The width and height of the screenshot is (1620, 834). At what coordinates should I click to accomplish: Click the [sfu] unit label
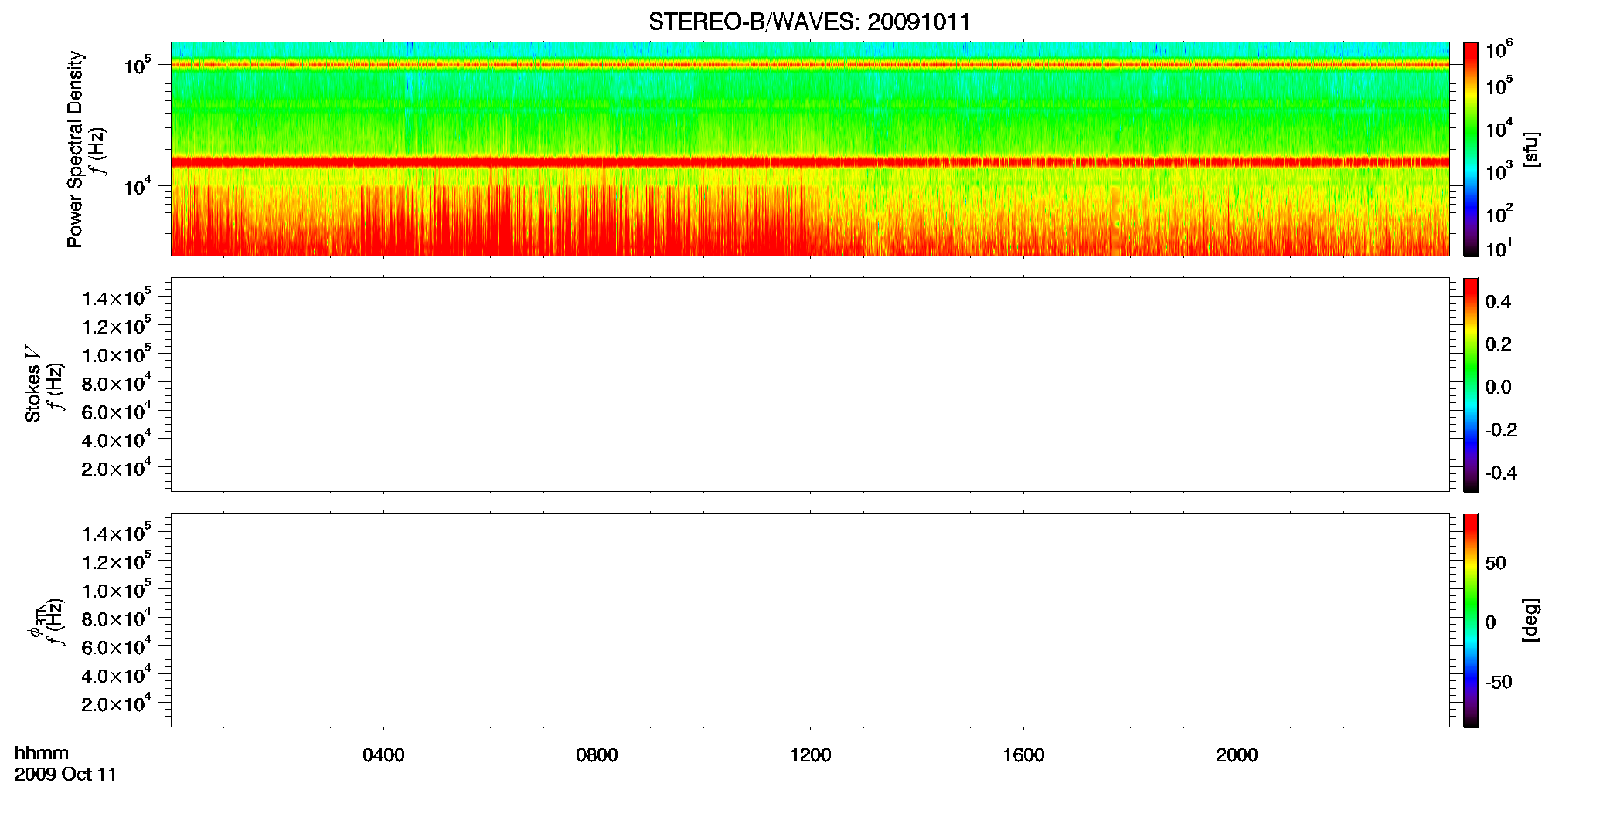pyautogui.click(x=1530, y=150)
